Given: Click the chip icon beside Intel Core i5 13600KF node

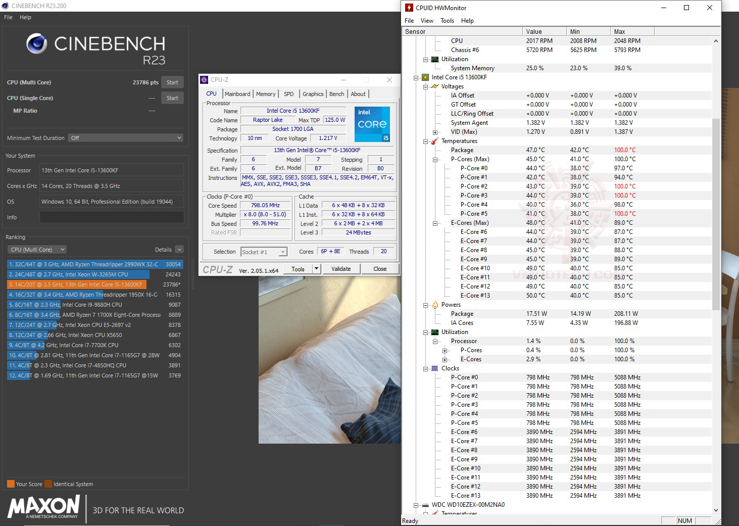Looking at the screenshot, I should tap(425, 77).
